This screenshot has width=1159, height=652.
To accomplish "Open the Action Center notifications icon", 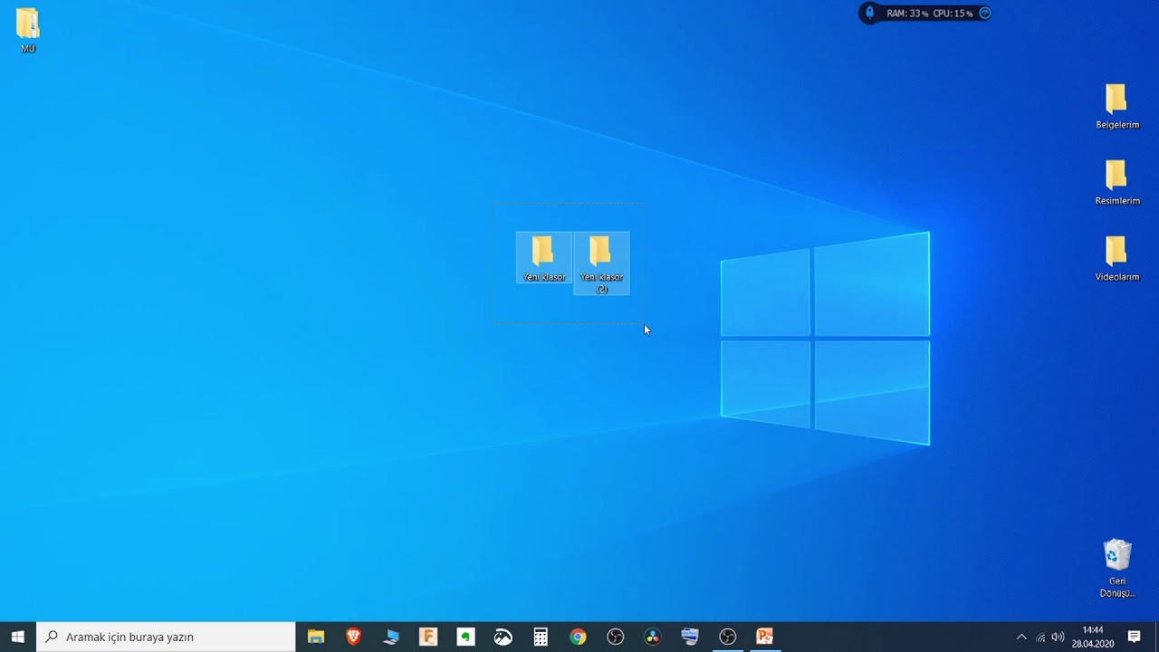I will (x=1134, y=637).
